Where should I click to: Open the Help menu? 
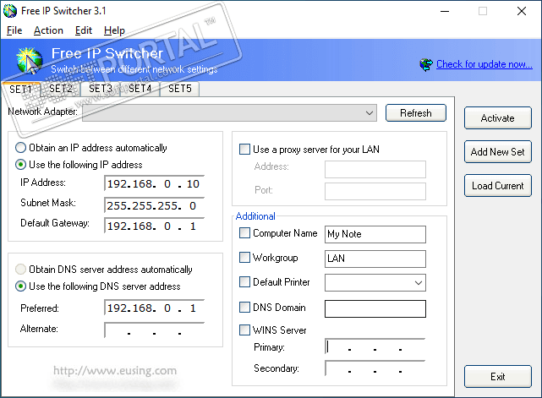coord(114,30)
